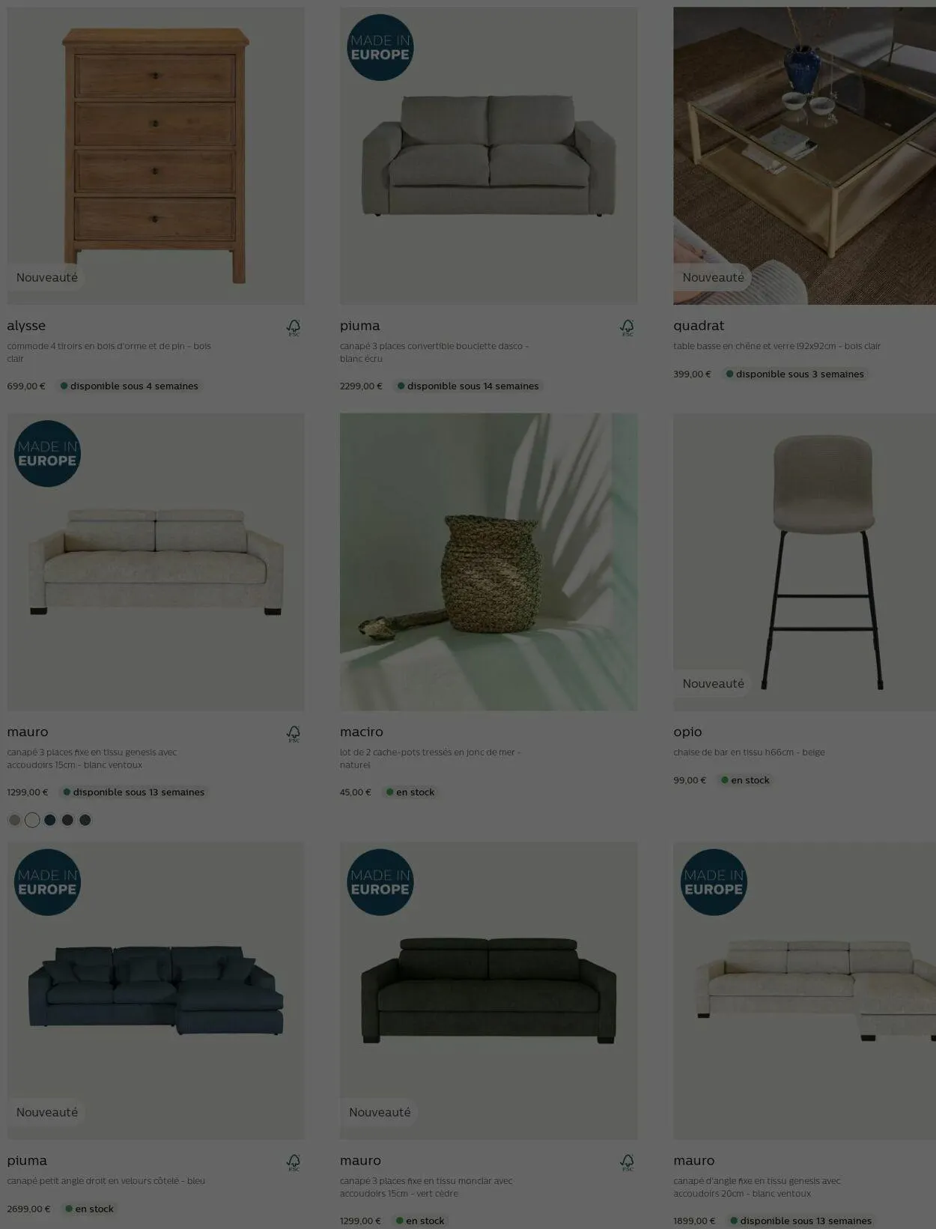Click the FSC icon beside mauro blanc ventoux sofa
Screen dimensions: 936x1229
click(294, 734)
